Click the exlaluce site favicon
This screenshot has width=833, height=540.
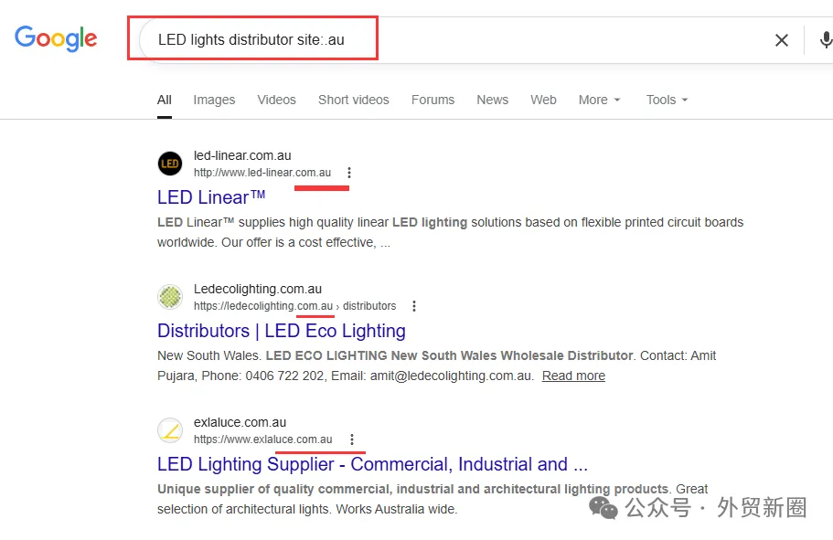170,430
